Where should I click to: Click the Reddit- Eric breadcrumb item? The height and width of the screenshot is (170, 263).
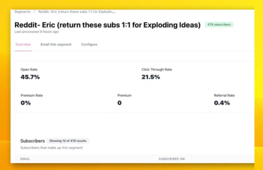[x=77, y=12]
